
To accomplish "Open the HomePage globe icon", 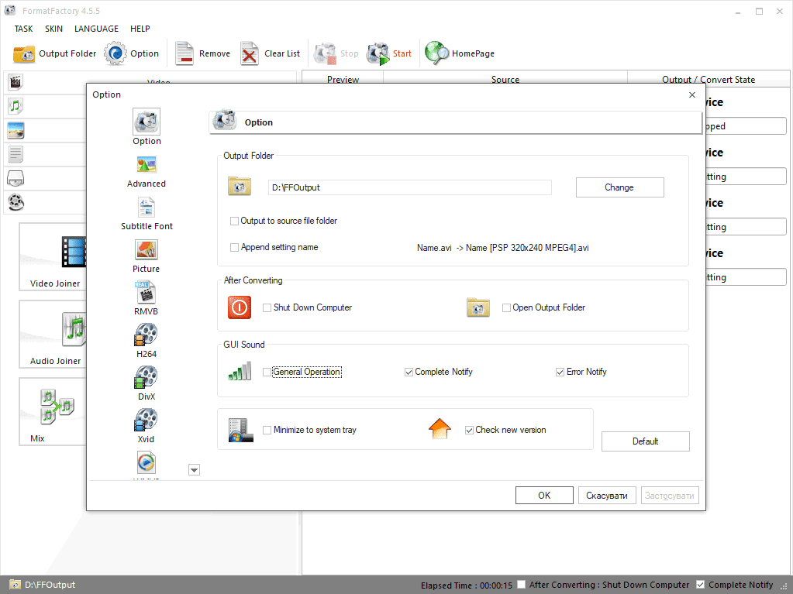I will point(436,53).
